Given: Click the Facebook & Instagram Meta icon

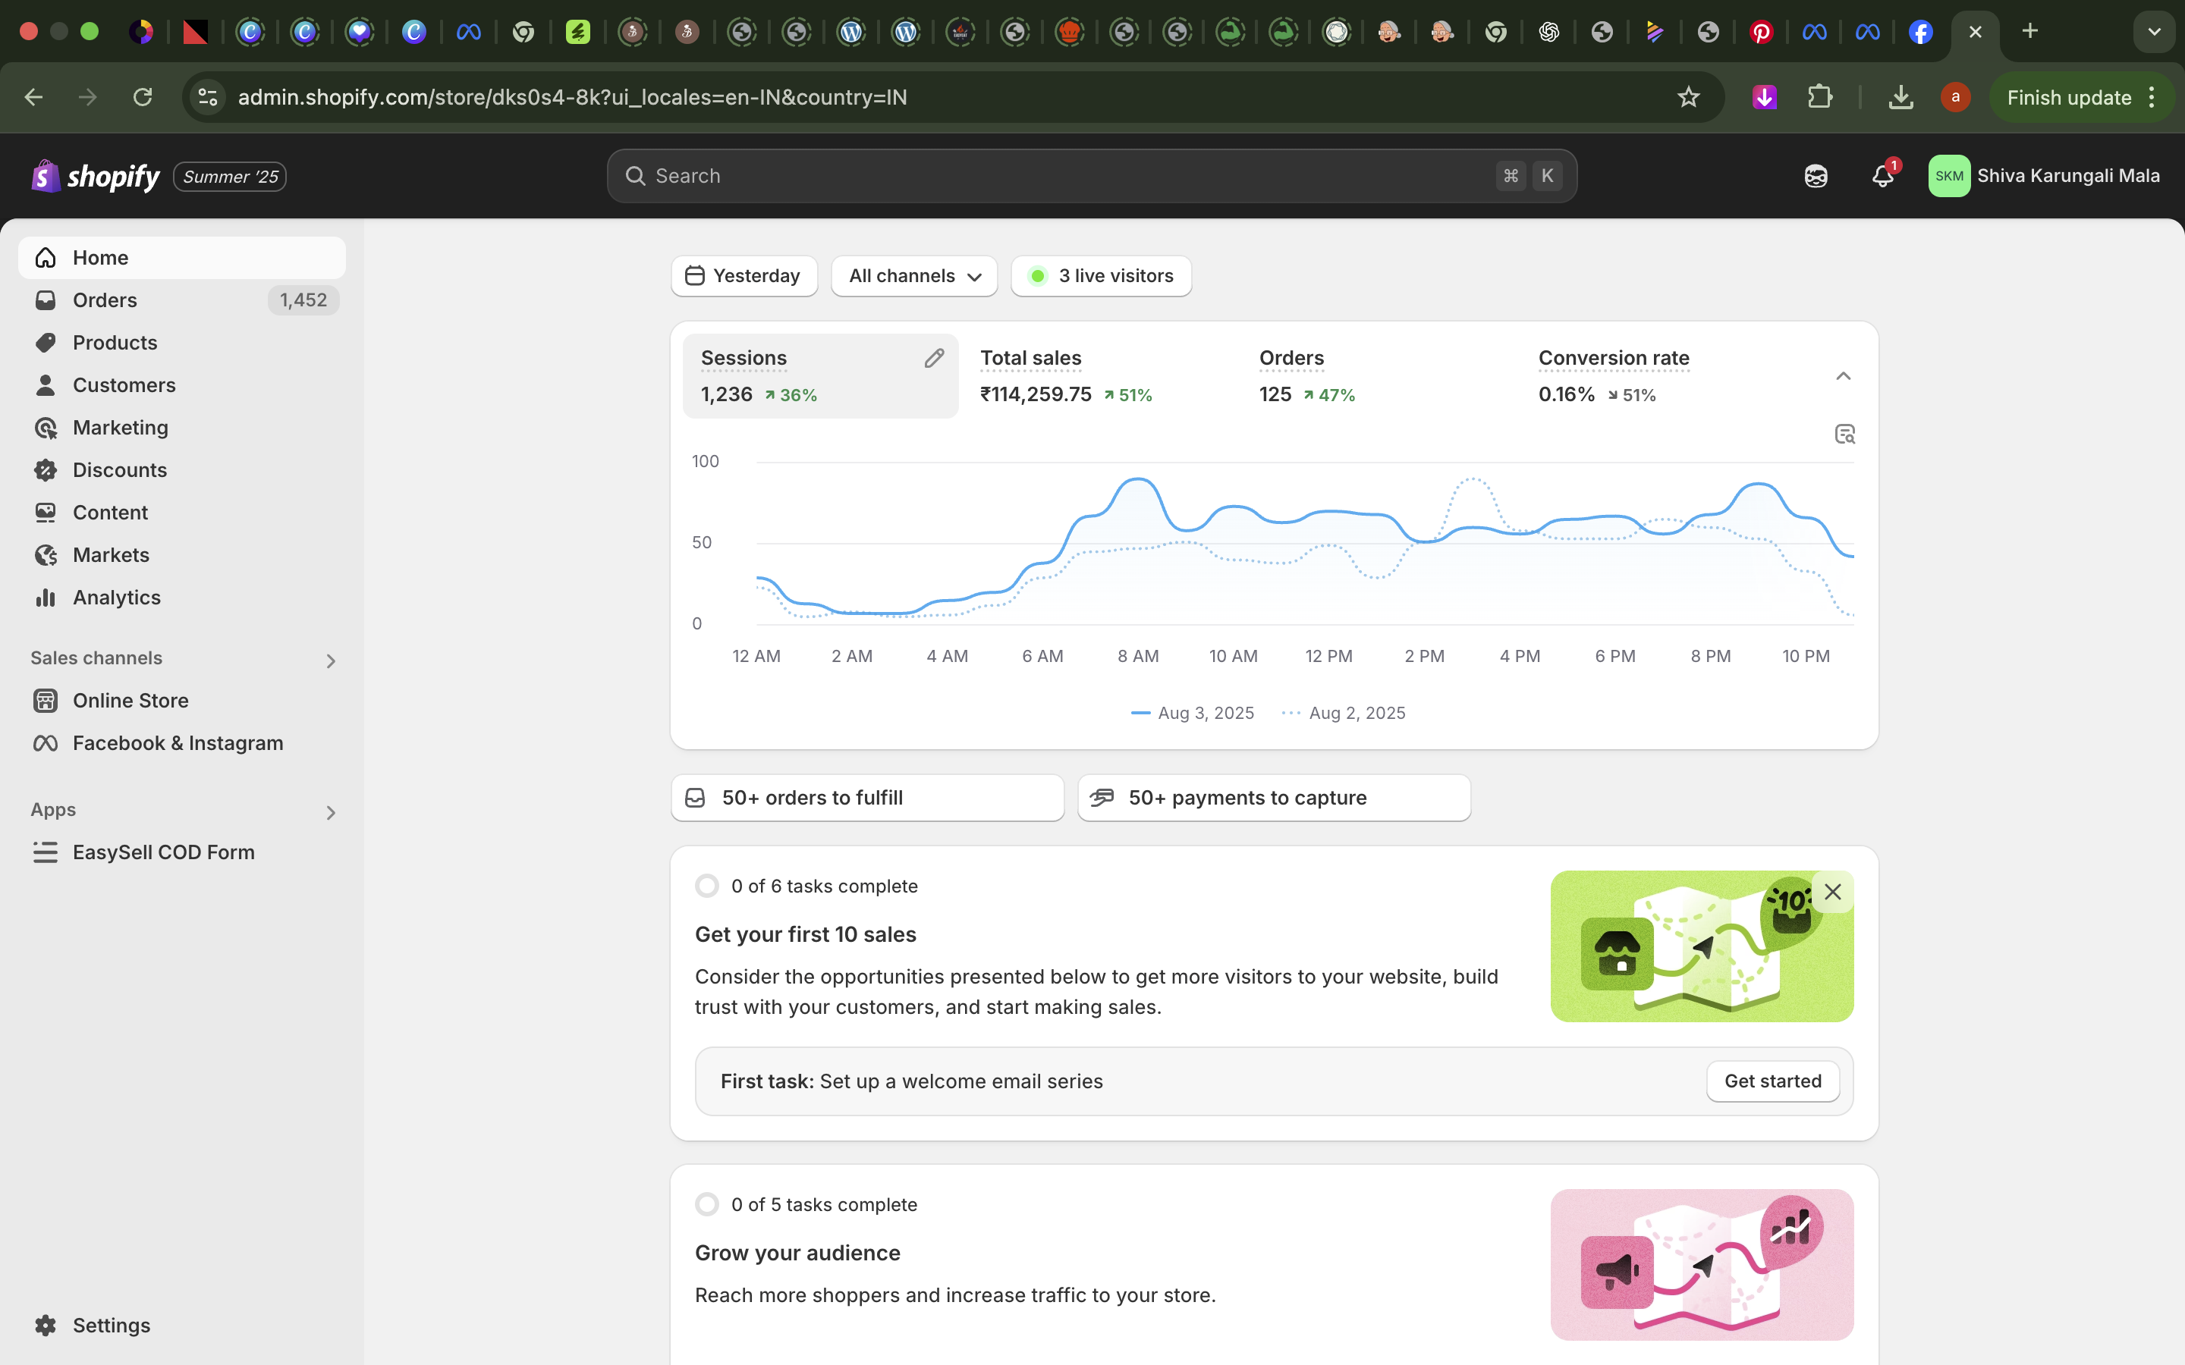Looking at the screenshot, I should [46, 743].
